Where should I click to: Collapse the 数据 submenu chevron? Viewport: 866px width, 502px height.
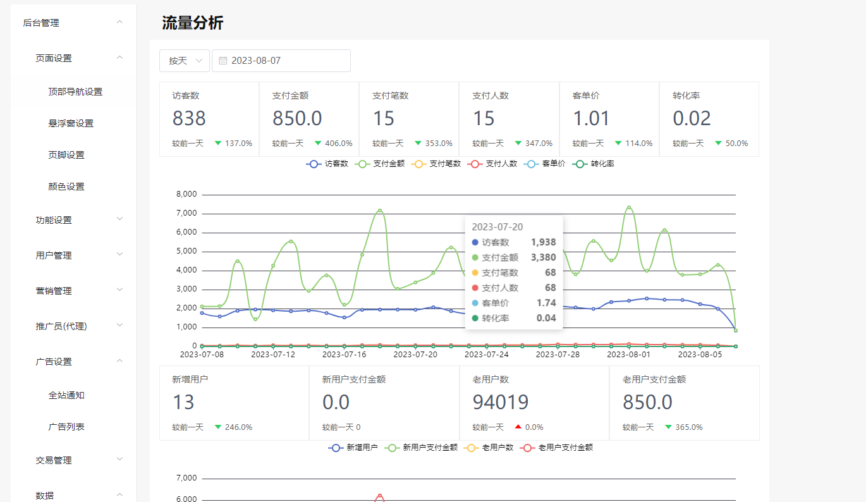(x=119, y=495)
